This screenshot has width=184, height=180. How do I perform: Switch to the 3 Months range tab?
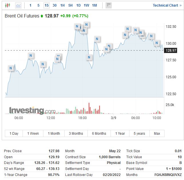coord(76,133)
